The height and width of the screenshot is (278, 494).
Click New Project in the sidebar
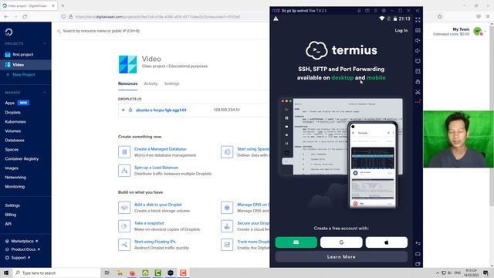pos(24,75)
